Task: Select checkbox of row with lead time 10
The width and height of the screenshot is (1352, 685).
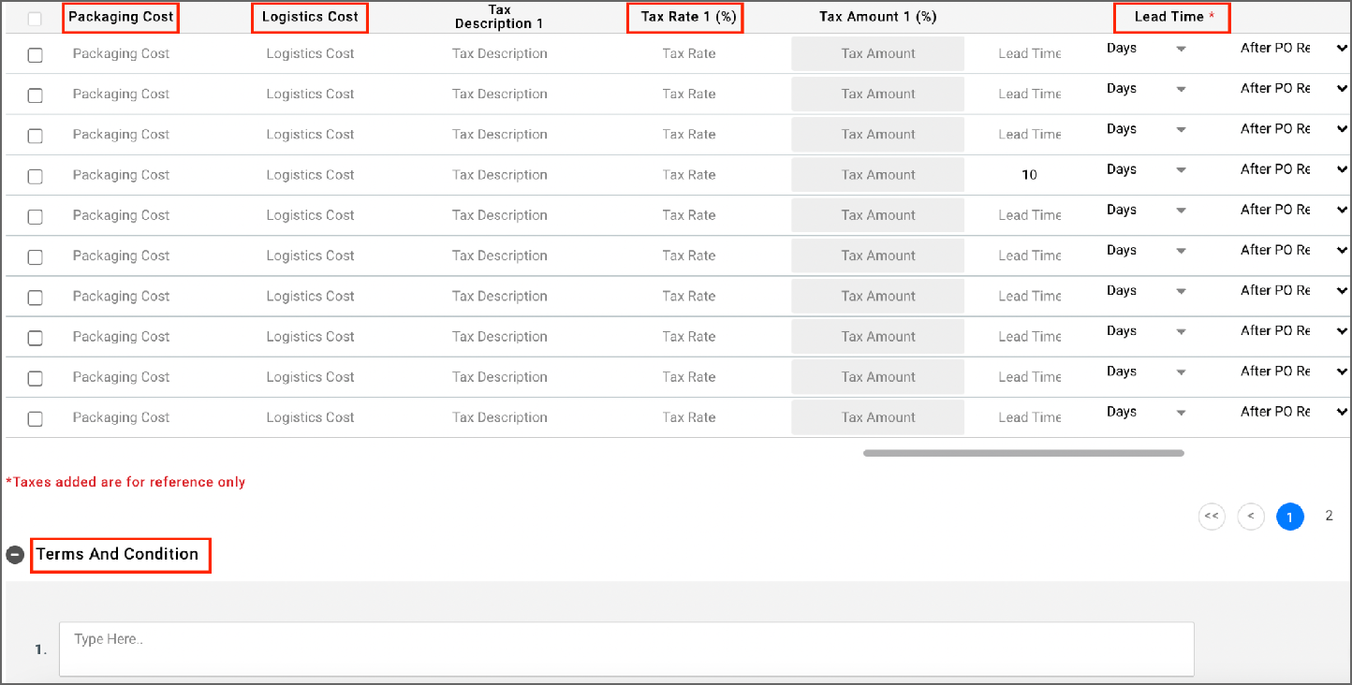Action: coord(36,176)
